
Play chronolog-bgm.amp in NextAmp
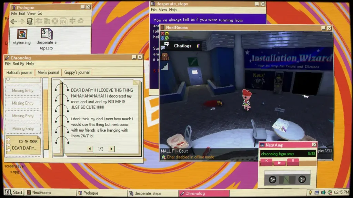[x=279, y=163]
